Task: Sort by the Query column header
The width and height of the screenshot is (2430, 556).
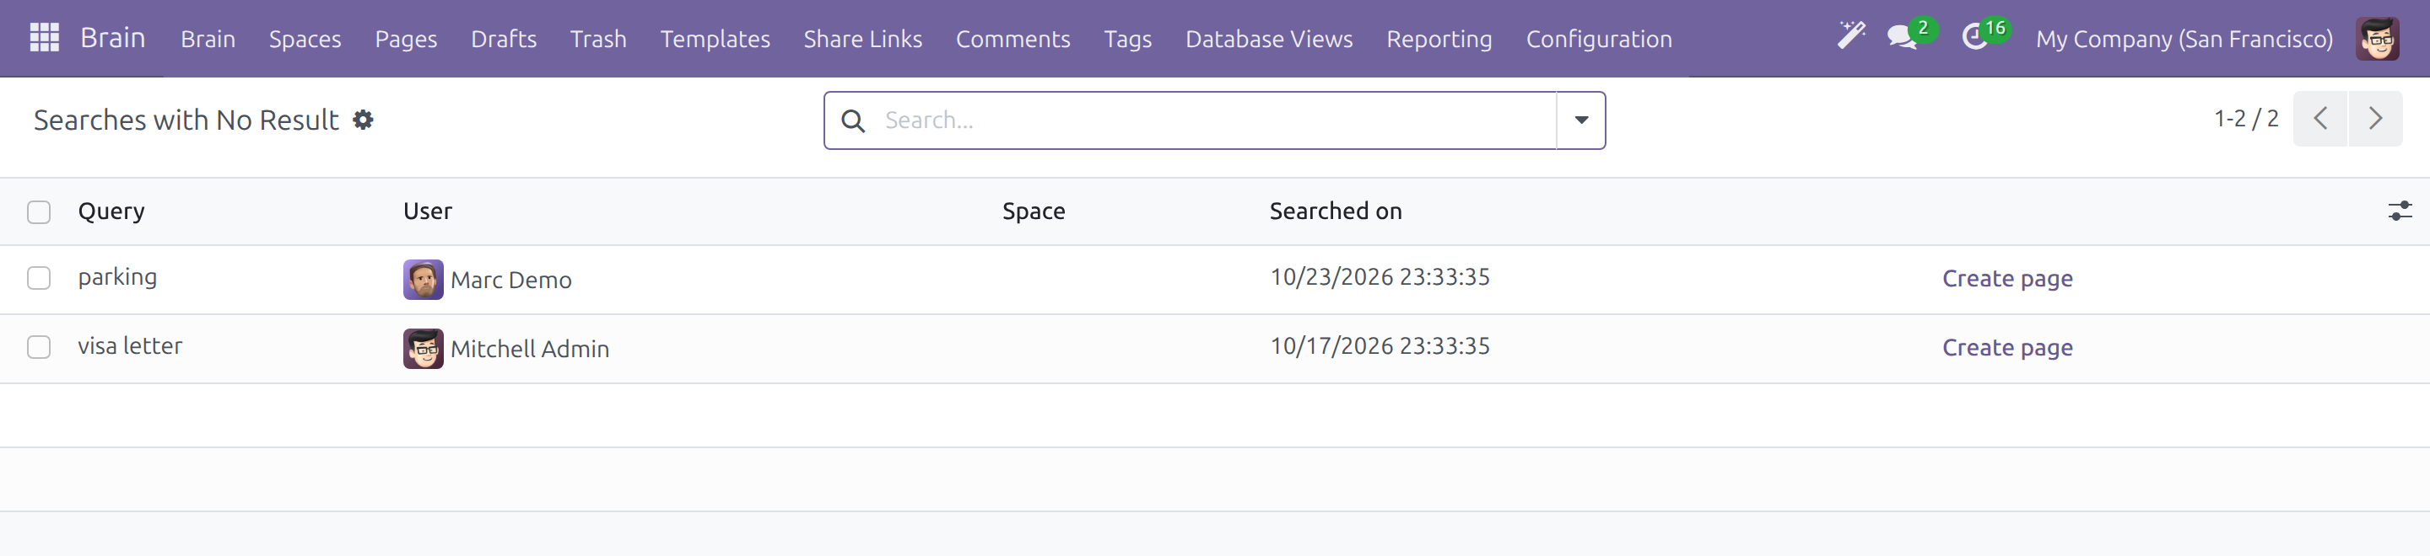Action: click(111, 211)
